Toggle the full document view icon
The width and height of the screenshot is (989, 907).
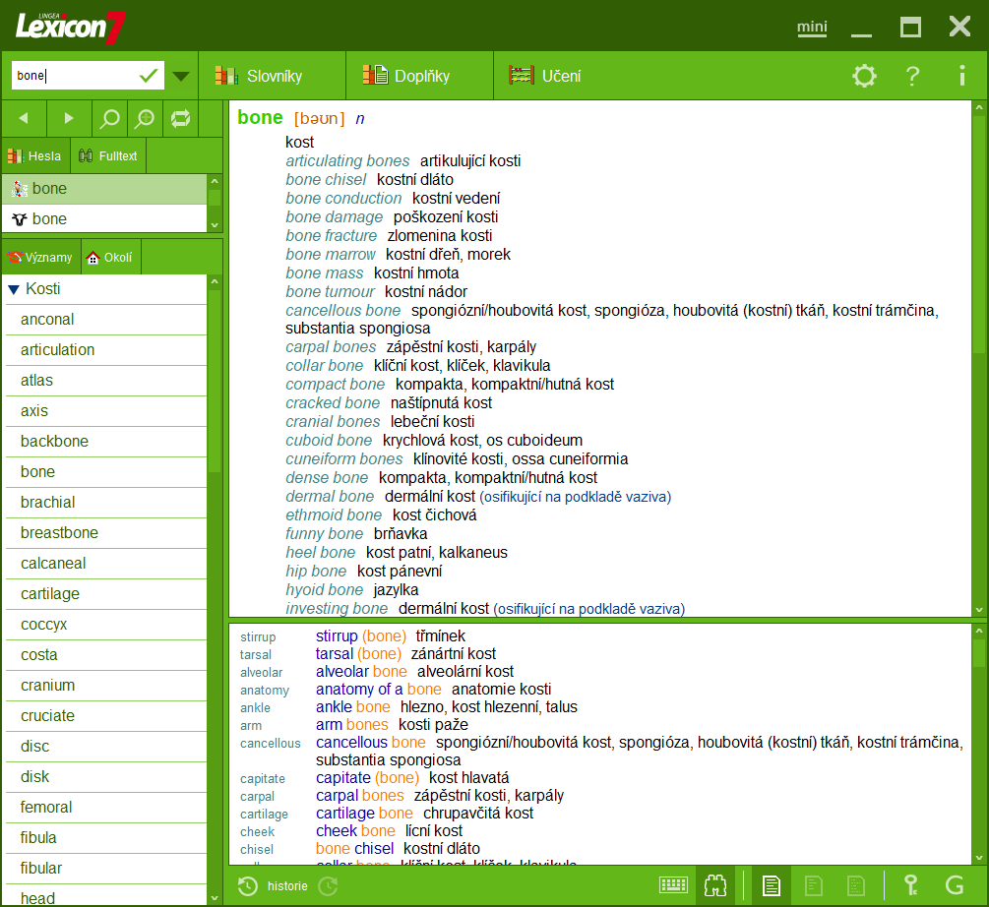point(772,885)
